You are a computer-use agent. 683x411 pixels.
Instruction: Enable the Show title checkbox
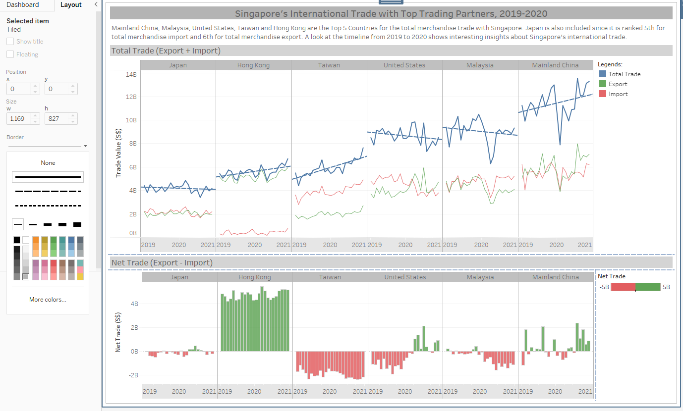pos(10,42)
